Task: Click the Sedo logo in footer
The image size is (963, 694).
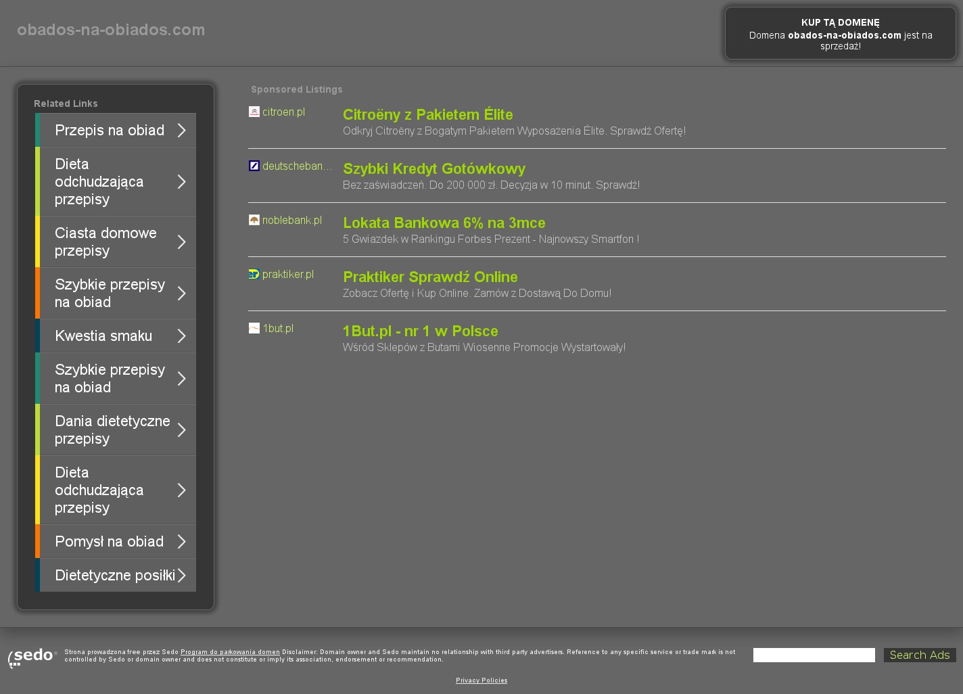Action: 32,657
